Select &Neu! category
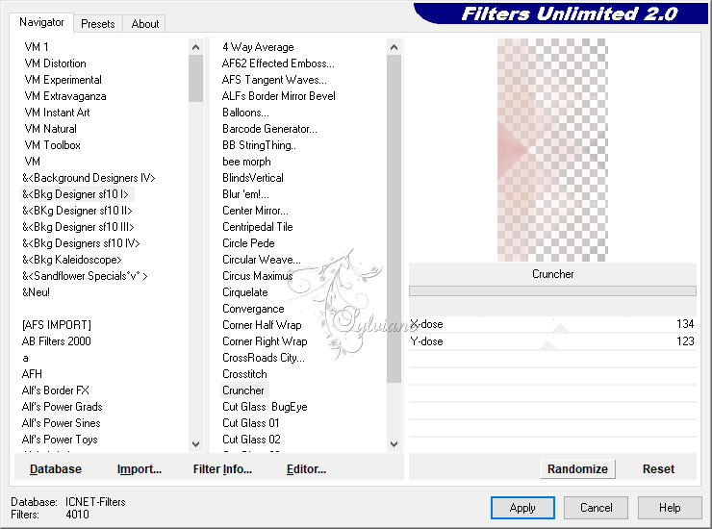Screen dimensions: 712x529 [36, 292]
